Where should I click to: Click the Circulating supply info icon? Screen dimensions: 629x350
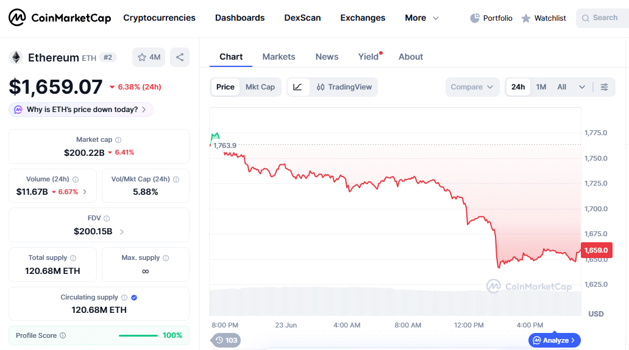coord(124,298)
